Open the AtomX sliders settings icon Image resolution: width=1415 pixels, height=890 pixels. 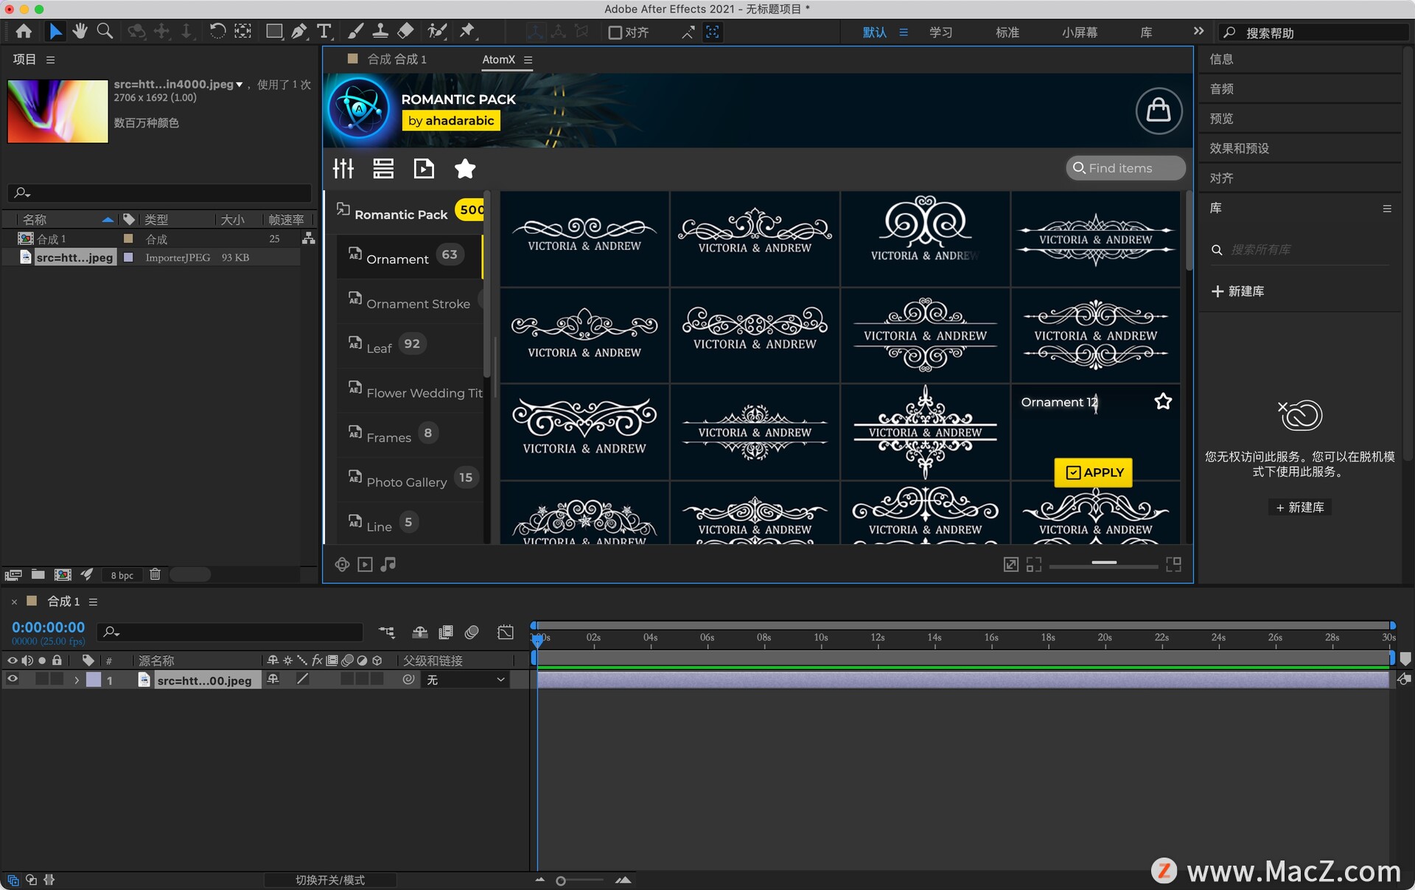coord(343,169)
